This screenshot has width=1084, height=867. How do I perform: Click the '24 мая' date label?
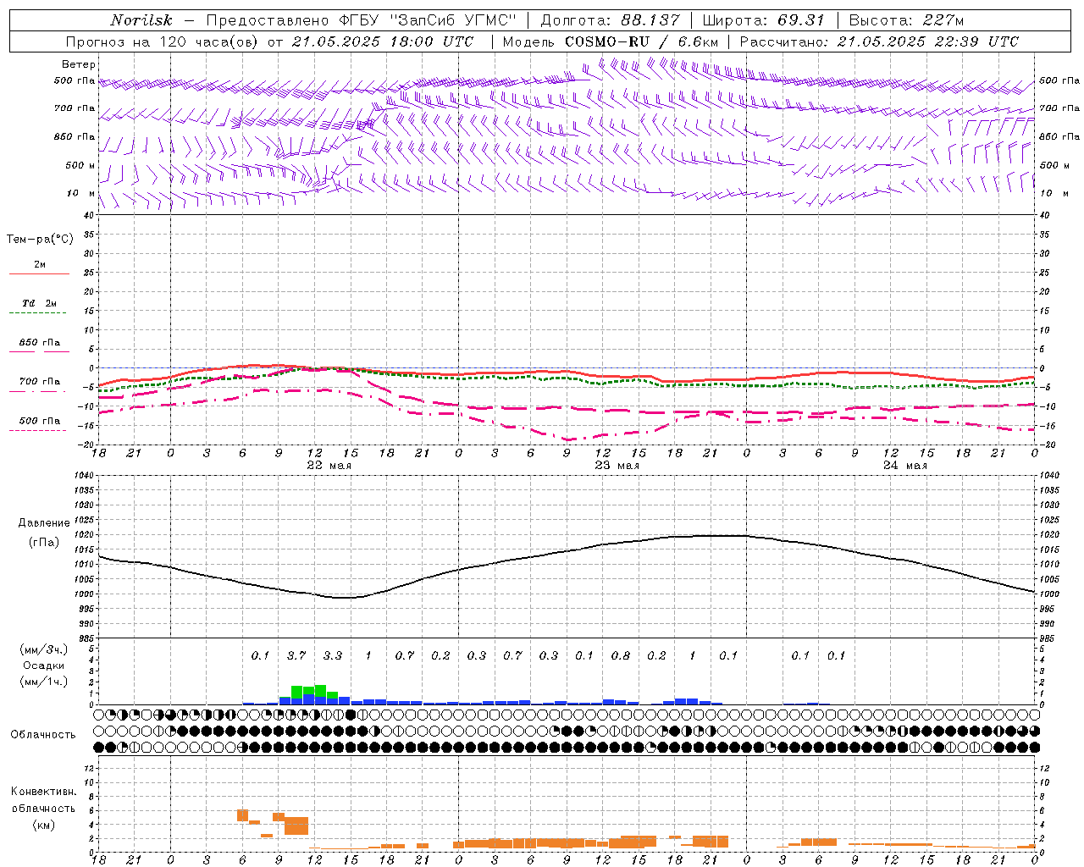click(905, 466)
